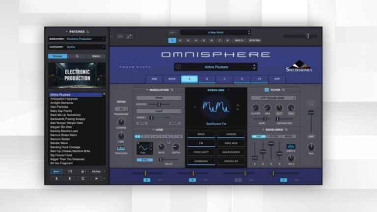Select Baby Zap Family patch in list
Viewport: 377px width, 212px height.
coord(61,110)
